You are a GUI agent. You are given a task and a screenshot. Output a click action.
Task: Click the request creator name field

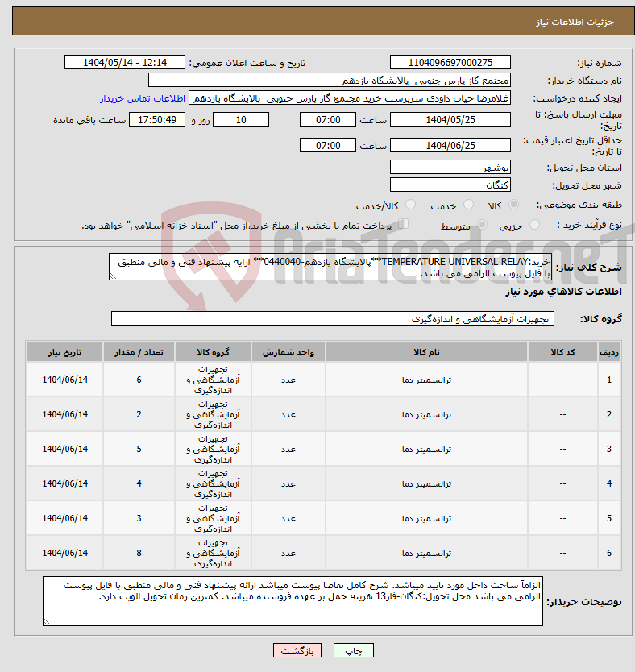click(350, 98)
